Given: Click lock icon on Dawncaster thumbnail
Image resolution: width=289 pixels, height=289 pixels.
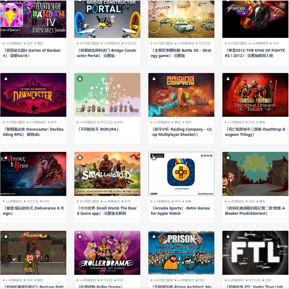Looking at the screenshot, I should [6, 79].
